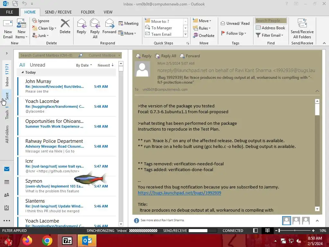Viewport: 329px width, 247px height.
Task: Click Forward in the reading pane
Action: (190, 56)
